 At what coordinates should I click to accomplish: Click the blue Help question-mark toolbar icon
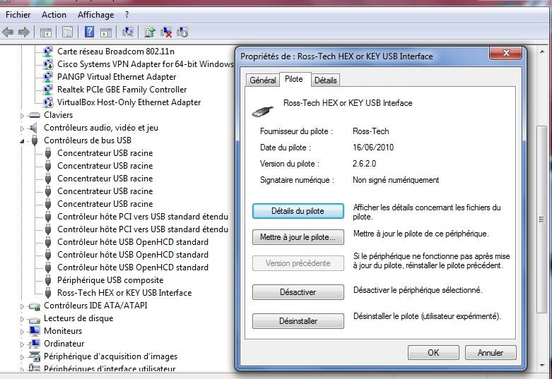click(90, 32)
